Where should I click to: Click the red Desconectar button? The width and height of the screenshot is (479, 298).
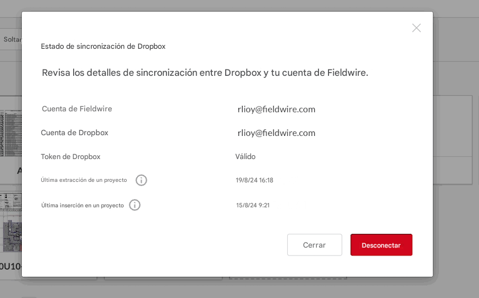tap(381, 245)
